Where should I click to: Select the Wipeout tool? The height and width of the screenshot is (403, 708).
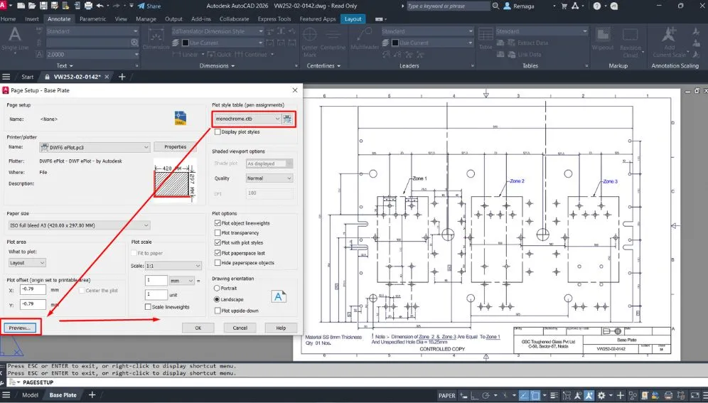point(602,39)
